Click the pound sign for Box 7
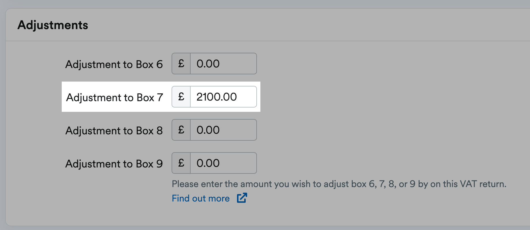This screenshot has width=530, height=230. coord(181,97)
